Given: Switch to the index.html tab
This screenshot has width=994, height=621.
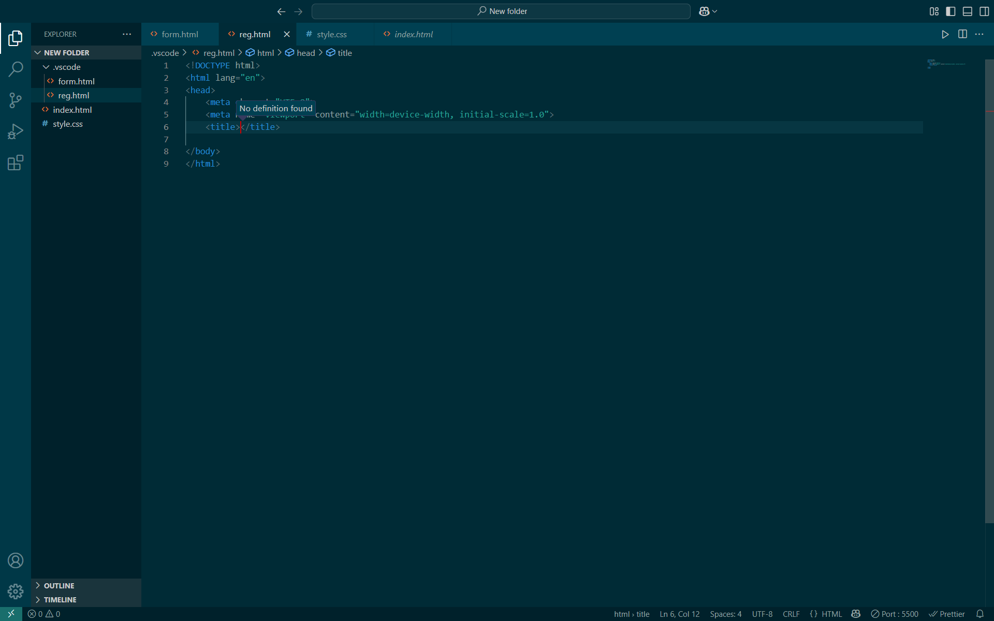Looking at the screenshot, I should [414, 34].
